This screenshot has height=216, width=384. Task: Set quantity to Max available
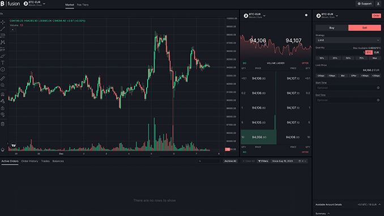pyautogui.click(x=375, y=58)
